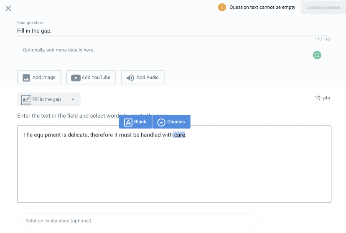Click the 'Your question' label
This screenshot has width=346, height=233.
30,23
